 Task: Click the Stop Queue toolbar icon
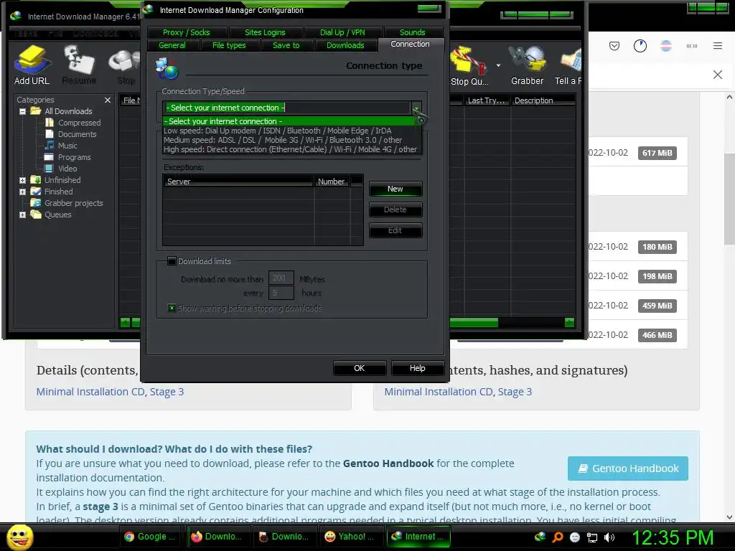(469, 65)
